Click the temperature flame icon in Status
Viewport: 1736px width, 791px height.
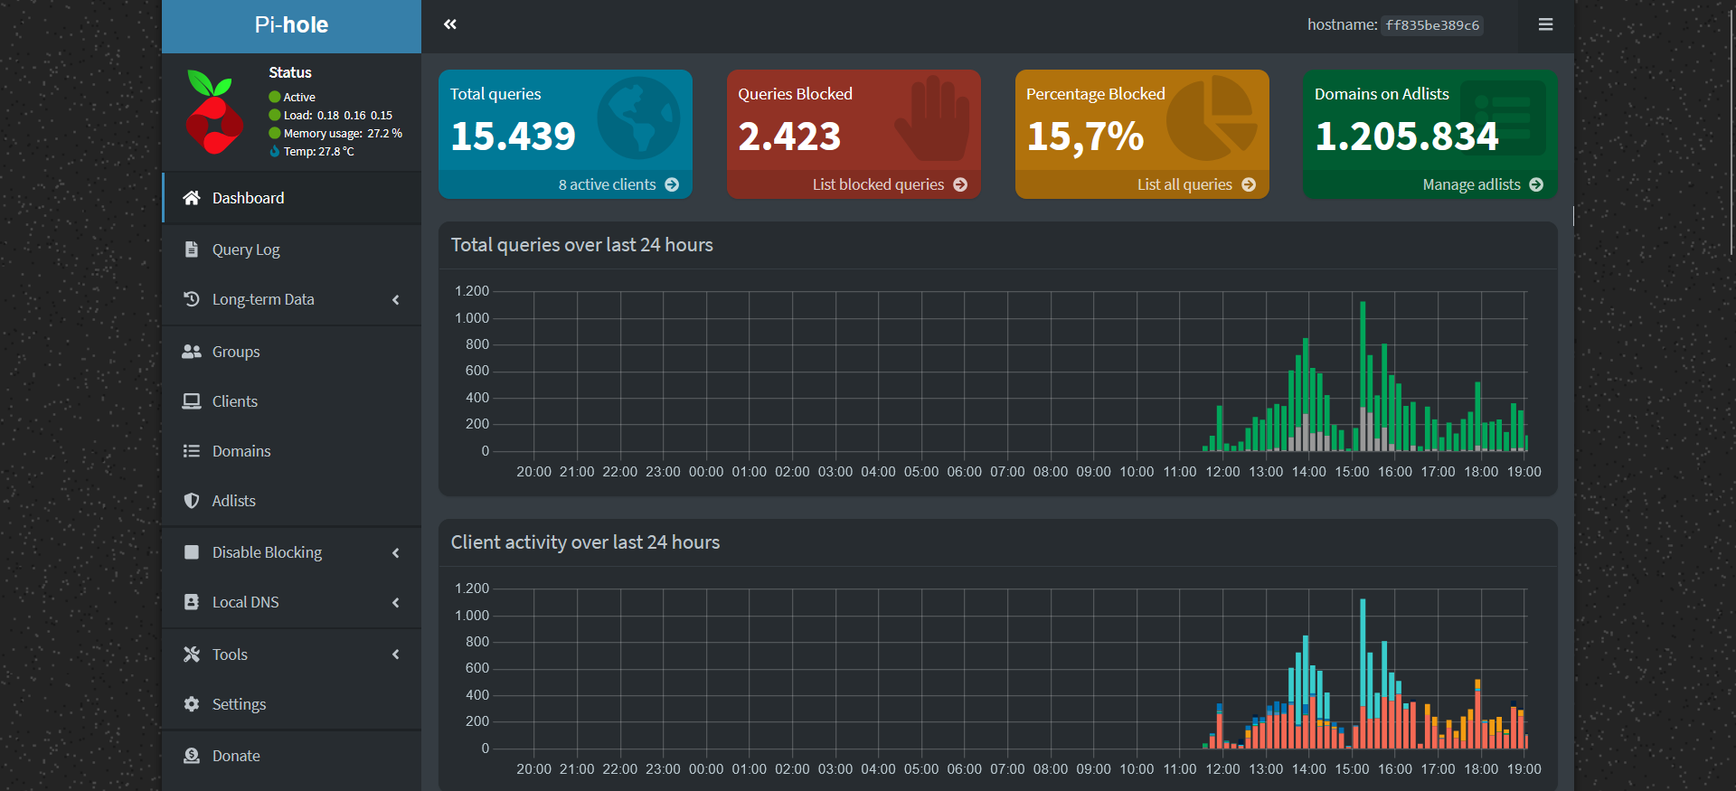[x=275, y=151]
